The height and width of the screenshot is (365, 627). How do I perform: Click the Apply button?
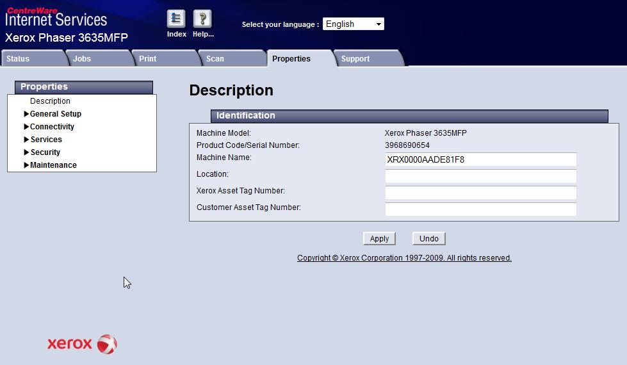[x=379, y=239]
